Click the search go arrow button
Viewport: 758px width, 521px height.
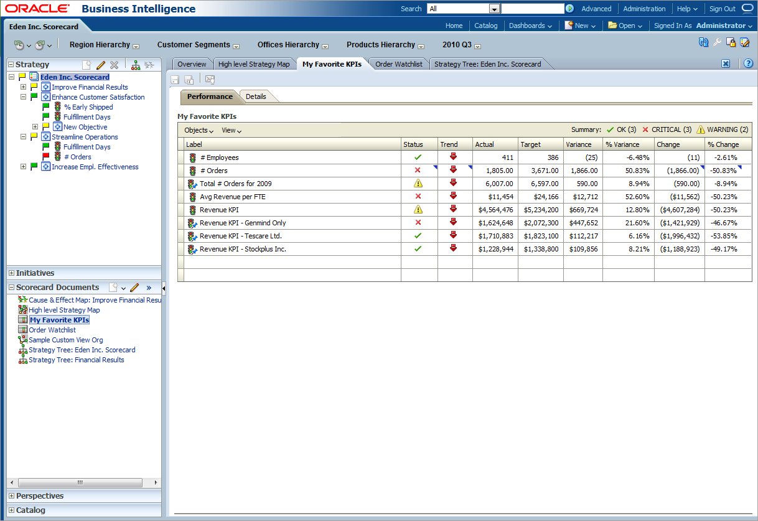pos(569,9)
